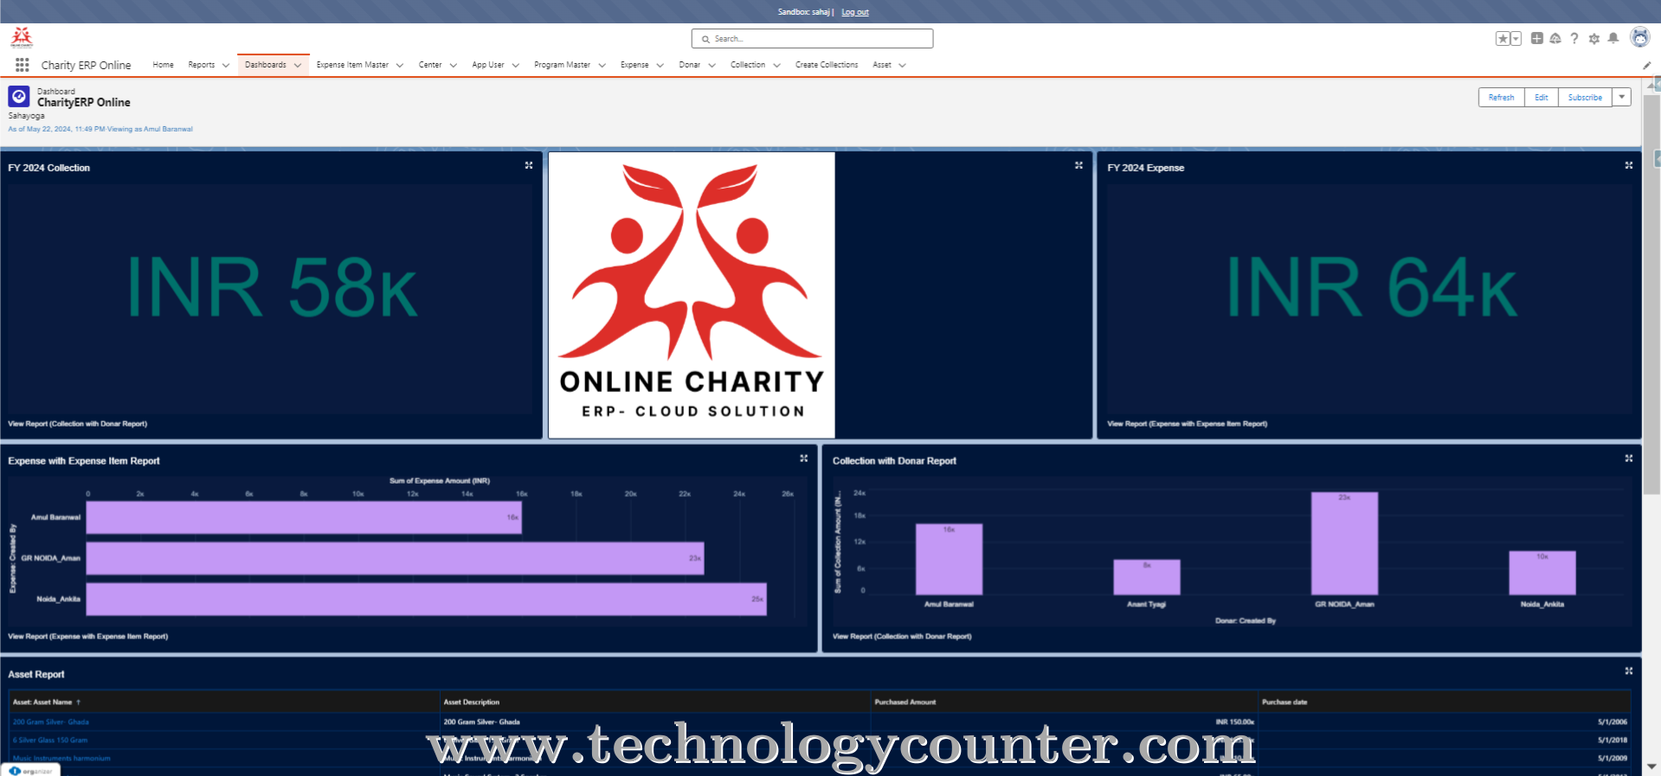Open the Expense tab
The width and height of the screenshot is (1661, 776).
pos(634,65)
